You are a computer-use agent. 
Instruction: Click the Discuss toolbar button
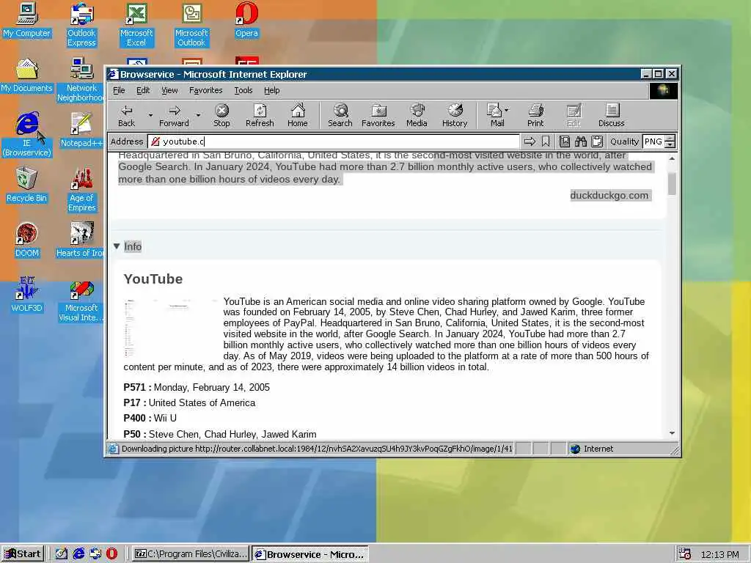pyautogui.click(x=611, y=115)
